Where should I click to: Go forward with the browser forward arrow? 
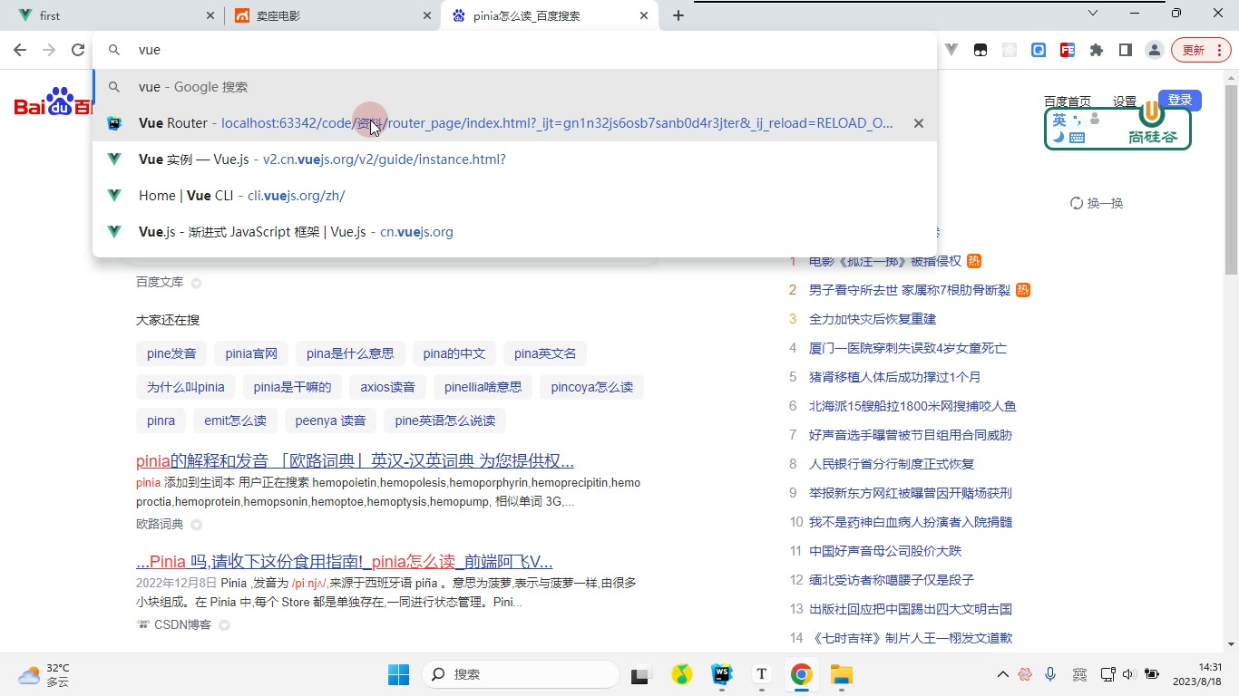49,50
